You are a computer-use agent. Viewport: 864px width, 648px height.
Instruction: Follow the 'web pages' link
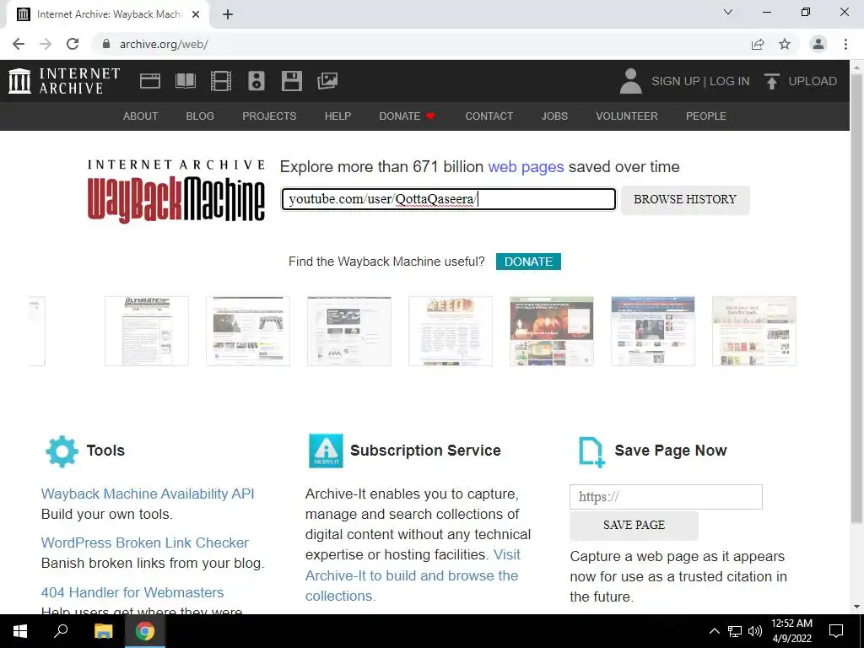pos(526,167)
